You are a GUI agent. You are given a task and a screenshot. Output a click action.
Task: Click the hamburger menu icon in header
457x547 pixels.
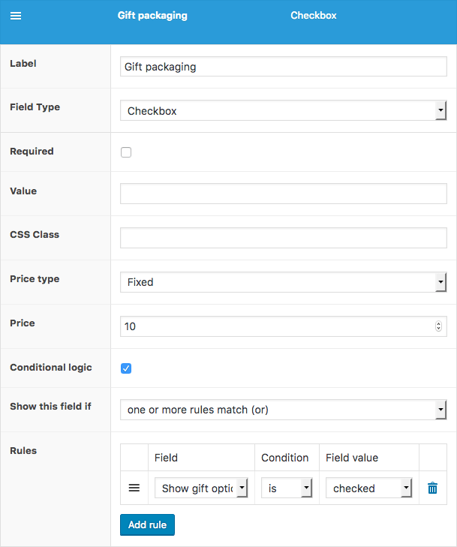click(x=16, y=16)
